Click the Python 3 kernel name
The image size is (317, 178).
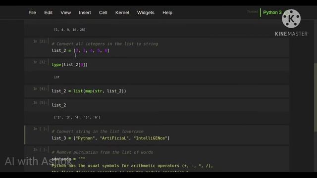(272, 12)
